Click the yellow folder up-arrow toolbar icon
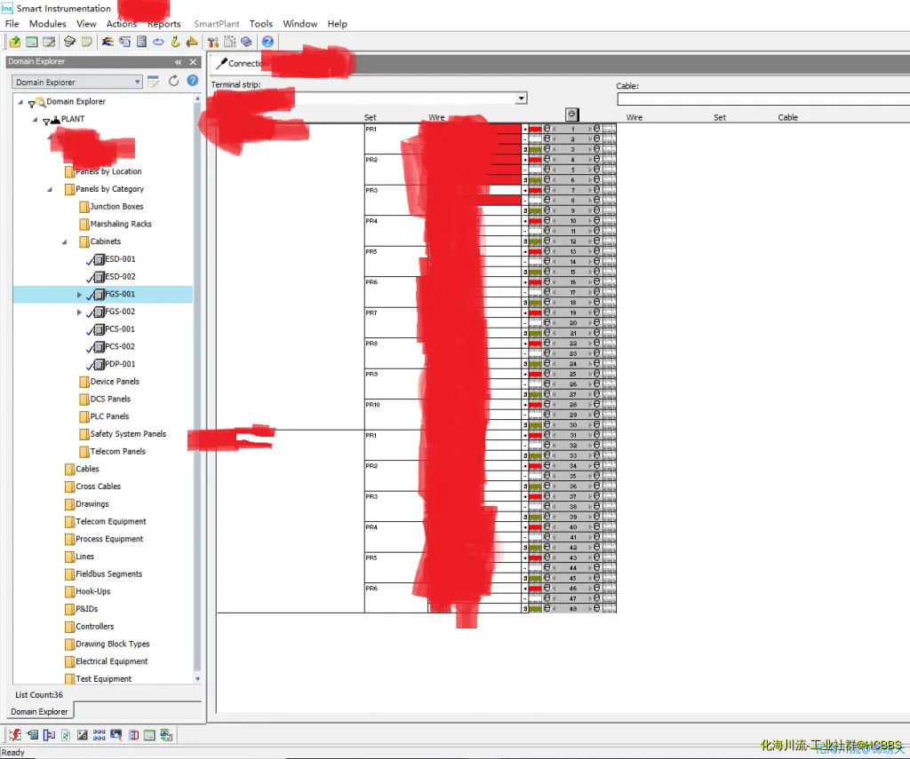Viewport: 910px width, 759px height. point(15,42)
